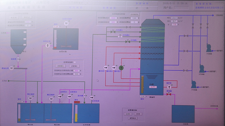This screenshot has height=126, width=225.
Task: Click the 回用水泵 recycle water pump icon
Action: tap(47, 46)
